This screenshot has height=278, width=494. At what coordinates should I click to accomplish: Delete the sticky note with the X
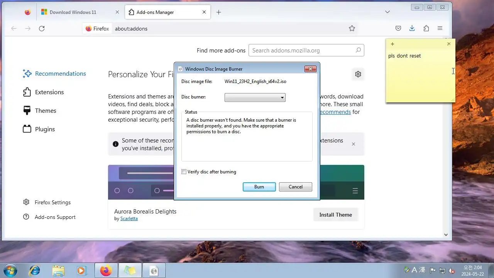tap(449, 44)
